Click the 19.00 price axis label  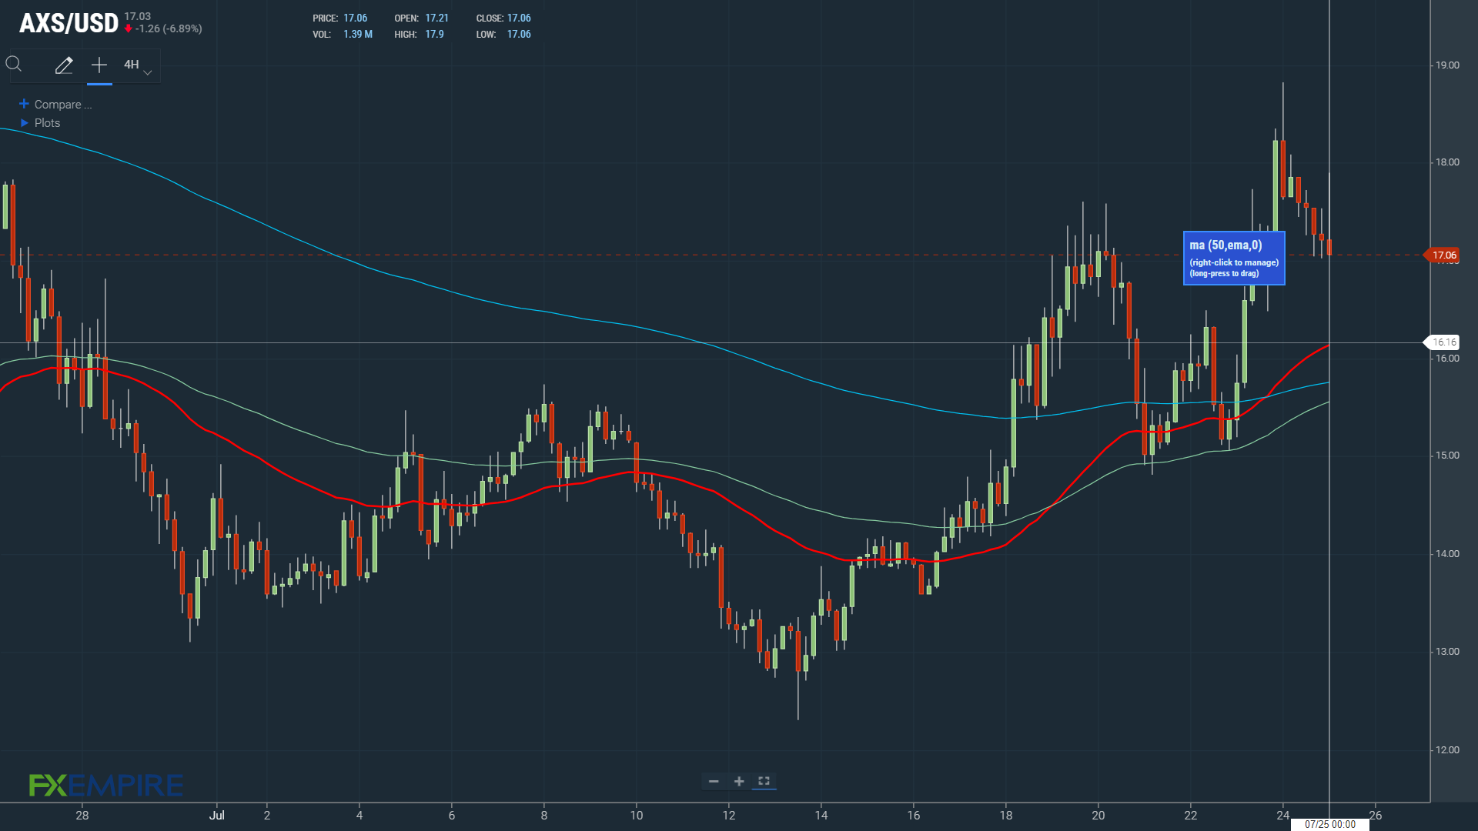[x=1447, y=65]
